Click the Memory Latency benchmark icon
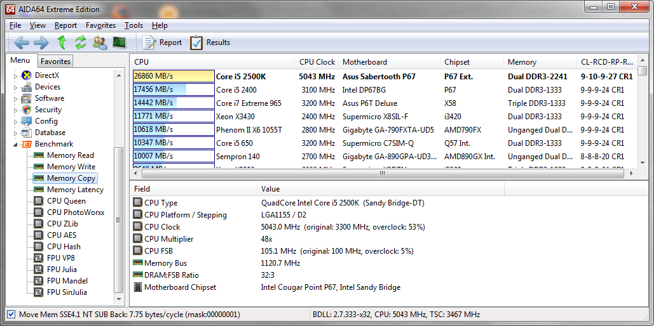The width and height of the screenshot is (654, 326). point(39,190)
